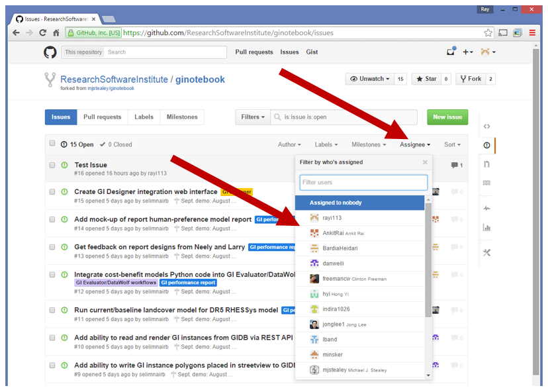Click the browser extension window icon
The width and height of the screenshot is (548, 390).
click(518, 33)
